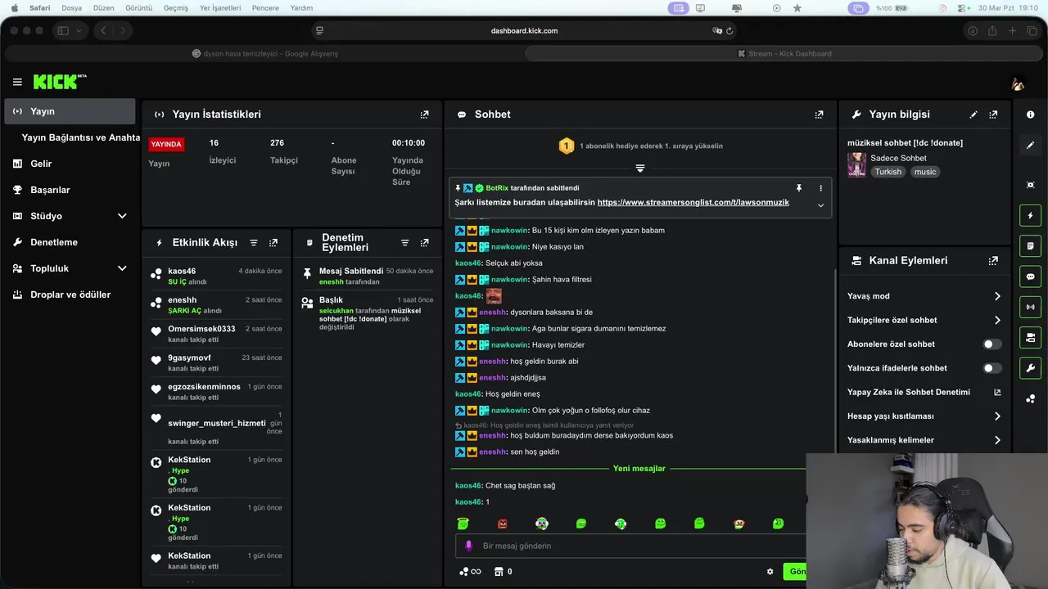This screenshot has height=589, width=1048.
Task: Open Yapay Zeka ile Sohbet Denetimi link
Action: click(924, 392)
